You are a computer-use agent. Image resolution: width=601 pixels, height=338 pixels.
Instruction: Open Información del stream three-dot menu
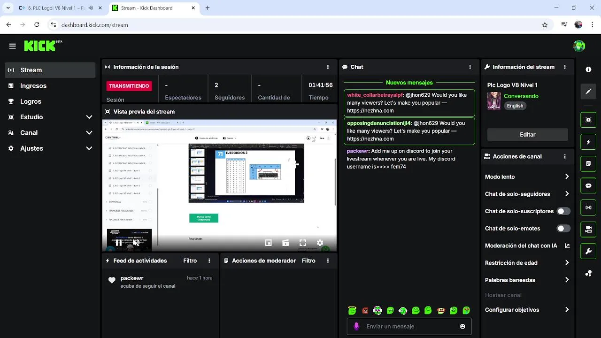pos(565,67)
